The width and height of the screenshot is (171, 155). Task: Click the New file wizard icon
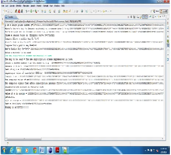pyautogui.click(x=4, y=11)
